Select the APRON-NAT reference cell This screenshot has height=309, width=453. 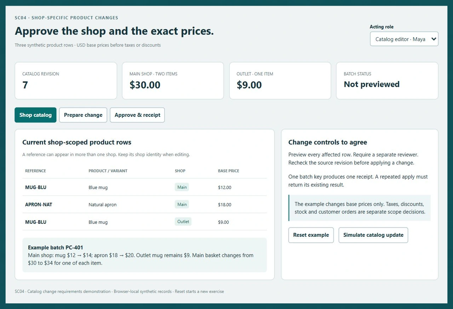click(39, 205)
